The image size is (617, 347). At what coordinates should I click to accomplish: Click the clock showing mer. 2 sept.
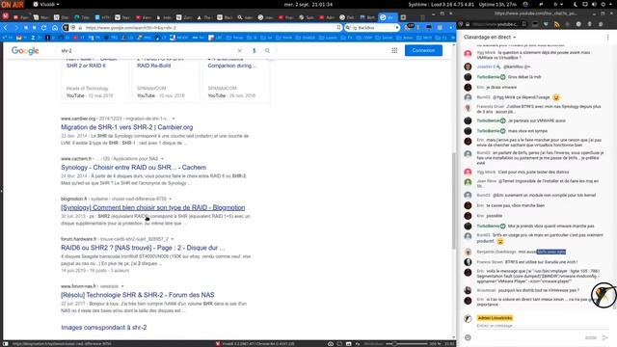coord(308,4)
